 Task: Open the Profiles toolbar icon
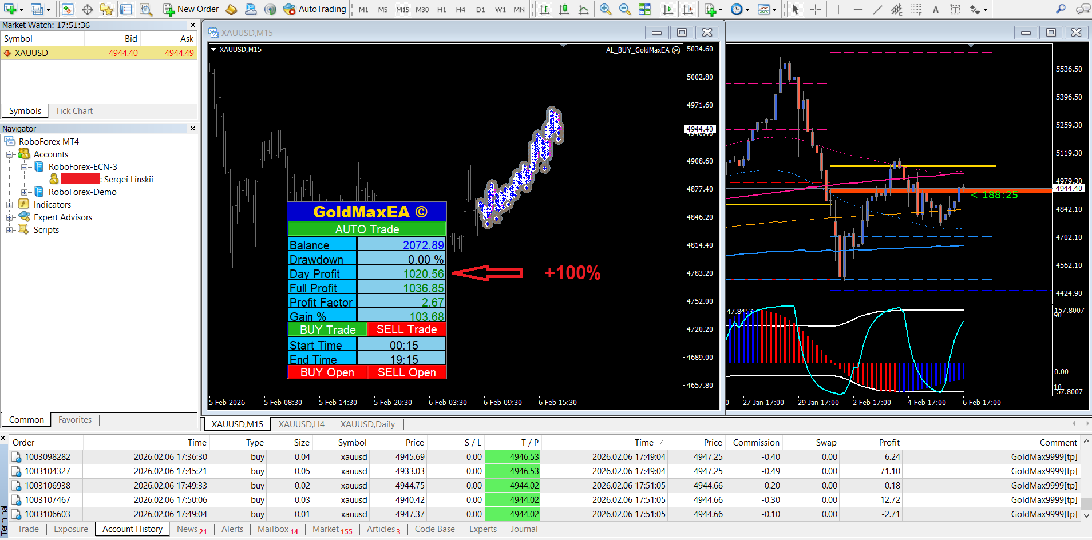click(x=37, y=9)
